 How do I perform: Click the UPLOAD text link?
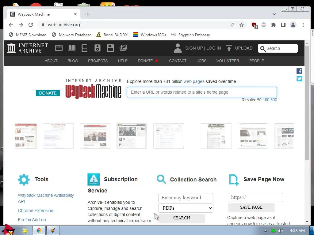pyautogui.click(x=243, y=48)
